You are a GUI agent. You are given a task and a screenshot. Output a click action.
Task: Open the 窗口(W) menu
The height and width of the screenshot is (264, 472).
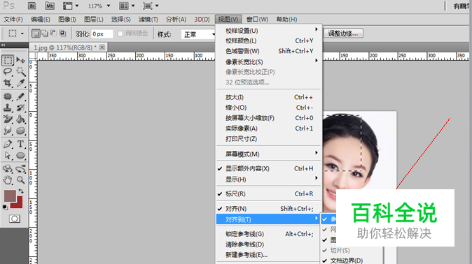point(257,20)
